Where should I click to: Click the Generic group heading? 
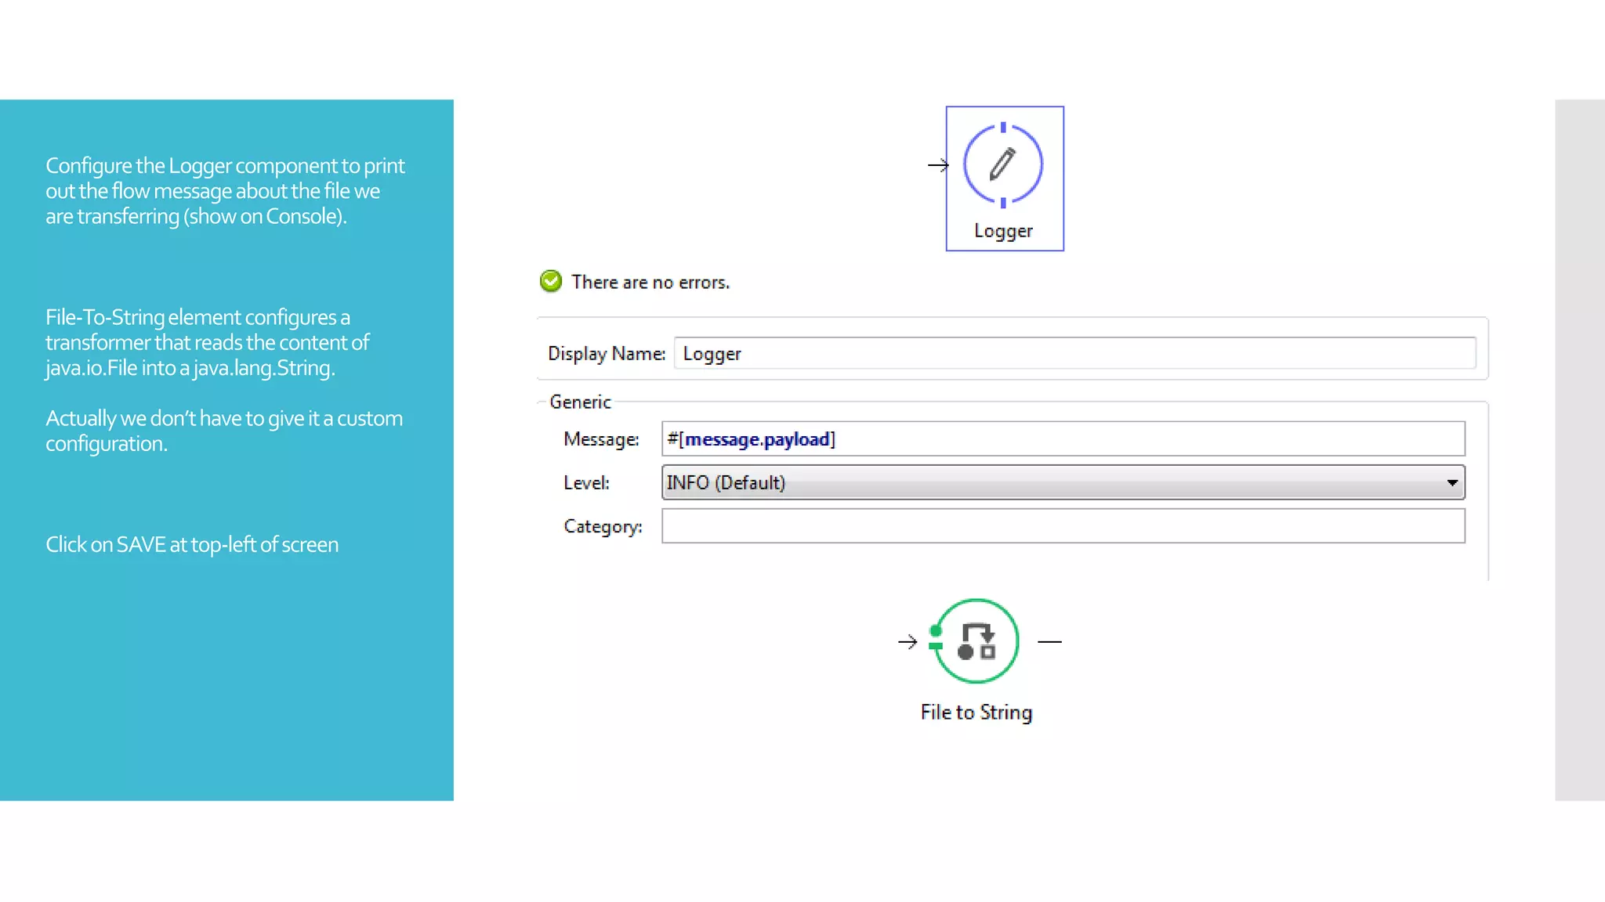[580, 402]
